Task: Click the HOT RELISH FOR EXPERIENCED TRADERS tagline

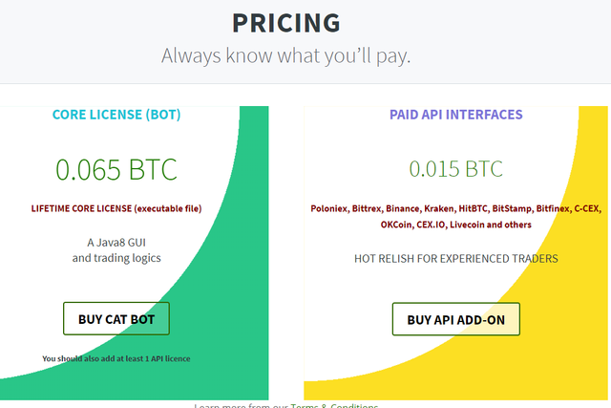Action: 456,258
